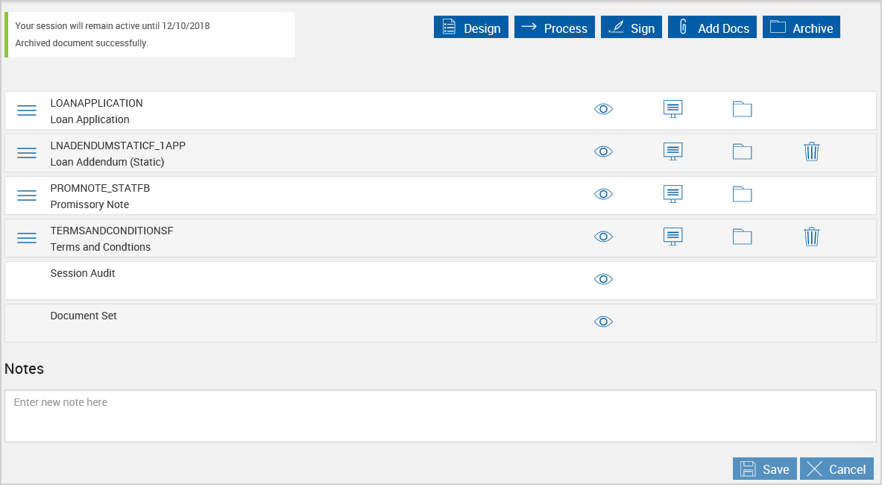Click the Promissory Note description text
The width and height of the screenshot is (882, 485).
[89, 204]
